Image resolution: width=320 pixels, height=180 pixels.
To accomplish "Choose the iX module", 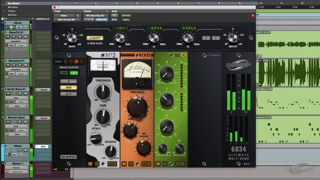I will click(68, 81).
